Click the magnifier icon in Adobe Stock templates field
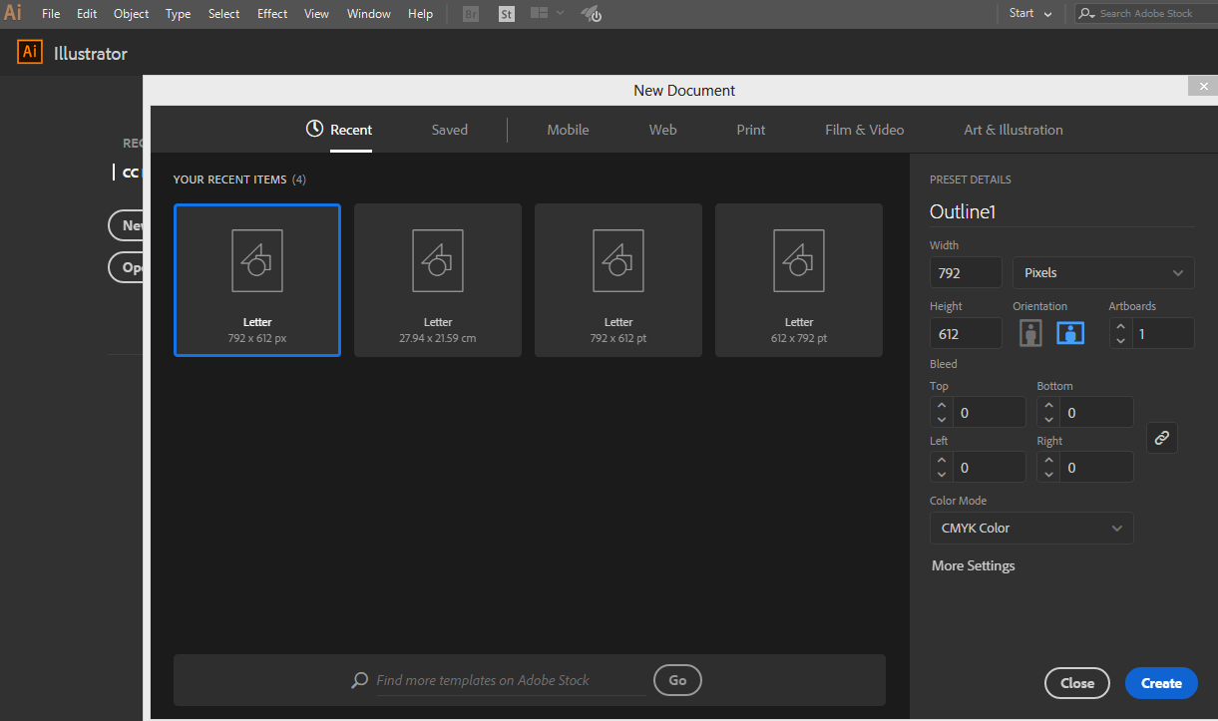This screenshot has width=1218, height=721. click(360, 680)
